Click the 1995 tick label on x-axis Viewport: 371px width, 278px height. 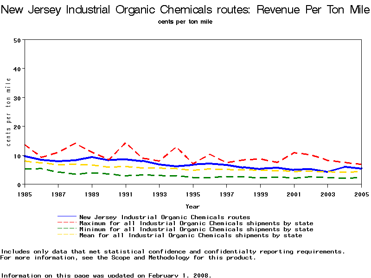point(193,193)
